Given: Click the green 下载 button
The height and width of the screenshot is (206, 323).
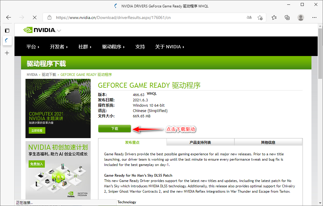Looking at the screenshot, I should pos(115,129).
